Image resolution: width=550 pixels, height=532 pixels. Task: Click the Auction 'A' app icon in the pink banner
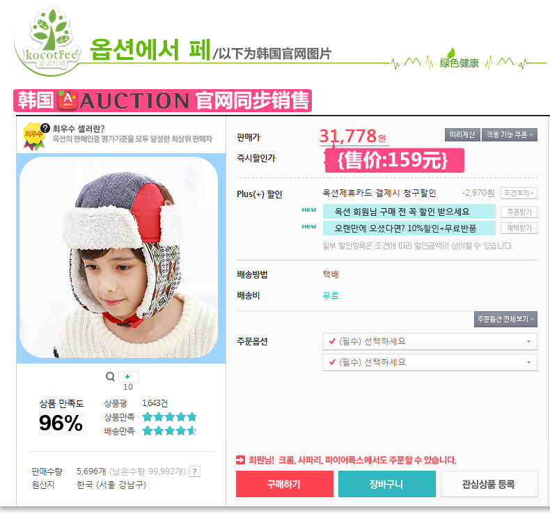68,100
